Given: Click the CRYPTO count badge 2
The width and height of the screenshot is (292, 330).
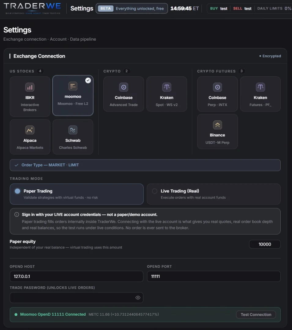Looking at the screenshot, I should click(127, 71).
